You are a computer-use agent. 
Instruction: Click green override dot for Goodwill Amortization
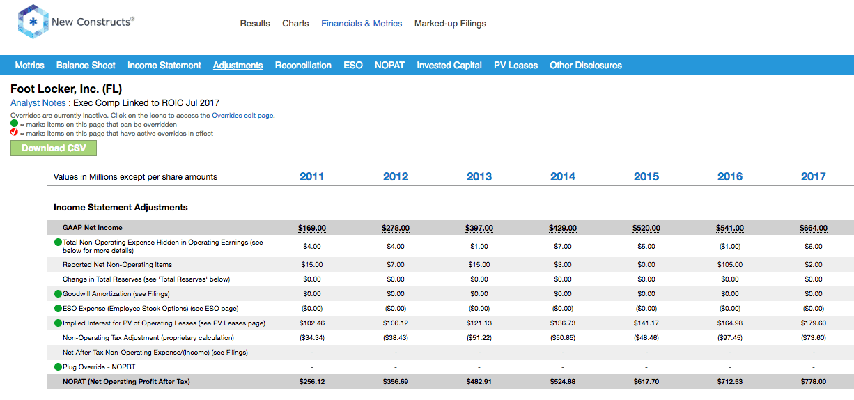click(59, 294)
